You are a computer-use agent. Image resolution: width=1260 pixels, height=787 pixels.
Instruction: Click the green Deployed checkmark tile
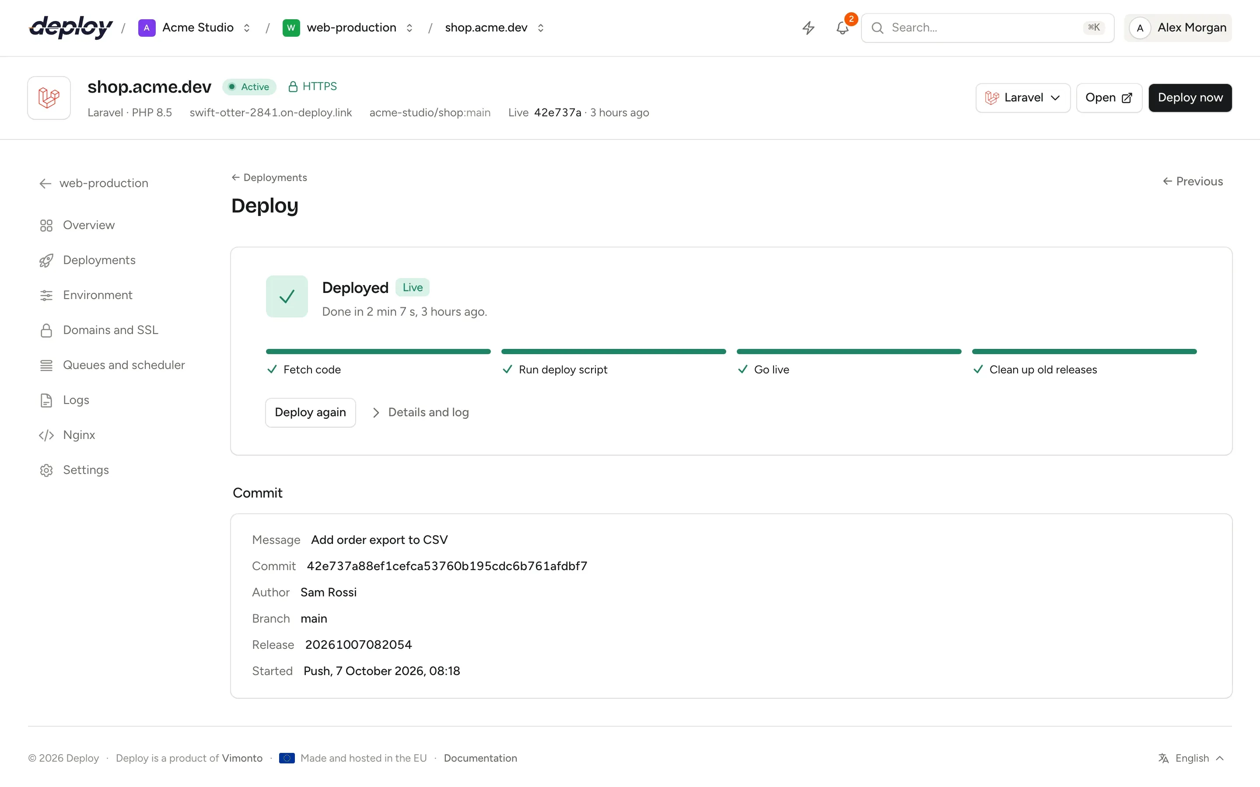click(x=287, y=296)
